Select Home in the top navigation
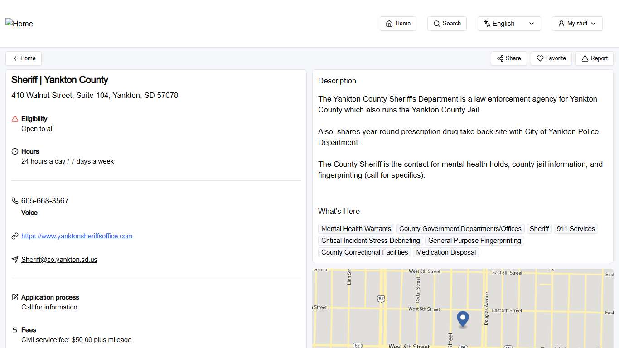The image size is (619, 348). click(398, 23)
